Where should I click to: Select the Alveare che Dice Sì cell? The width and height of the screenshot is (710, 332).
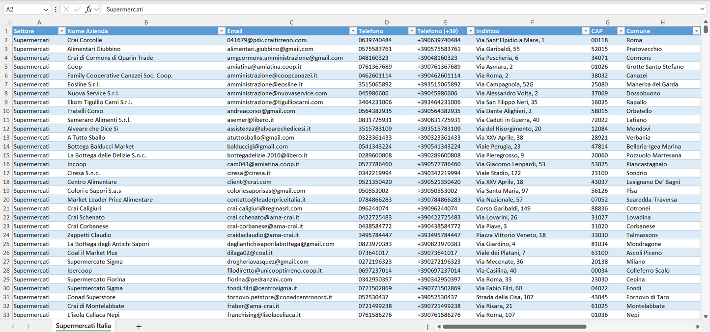click(x=146, y=128)
